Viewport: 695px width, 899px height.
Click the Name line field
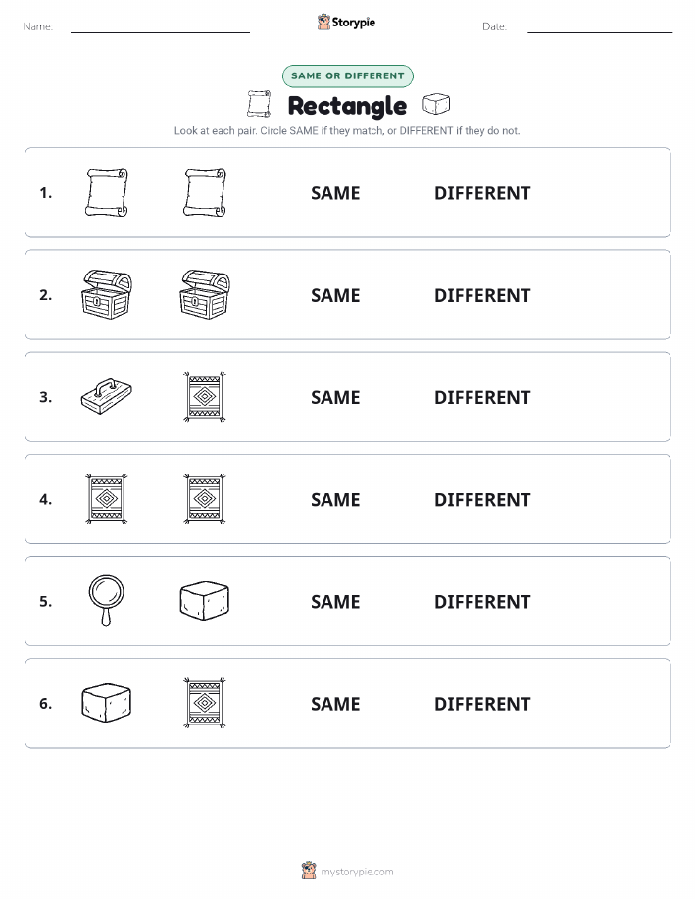[x=160, y=26]
